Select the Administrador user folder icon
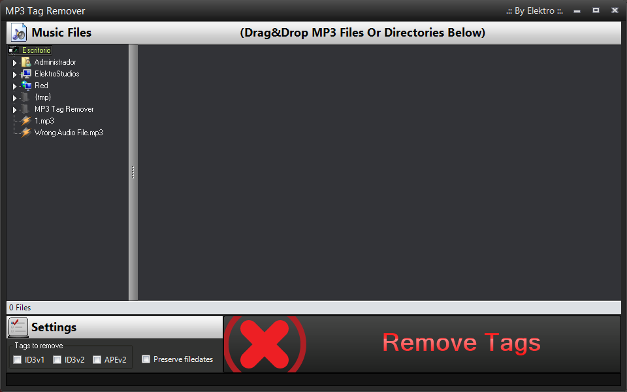This screenshot has height=392, width=627. point(26,62)
